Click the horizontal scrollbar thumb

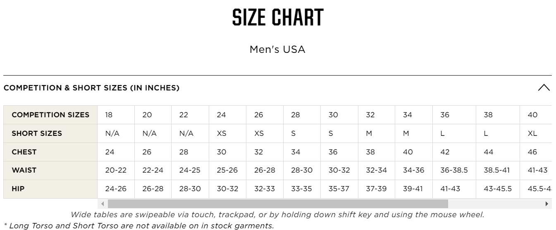[x=277, y=204]
